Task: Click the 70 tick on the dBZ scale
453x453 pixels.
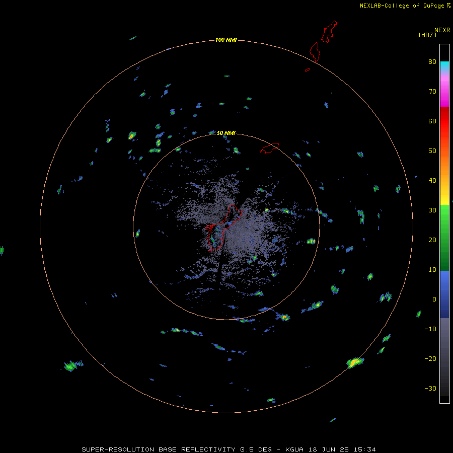Action: coord(432,91)
